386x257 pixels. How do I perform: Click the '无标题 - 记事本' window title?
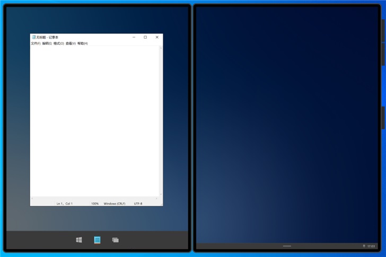tap(47, 37)
